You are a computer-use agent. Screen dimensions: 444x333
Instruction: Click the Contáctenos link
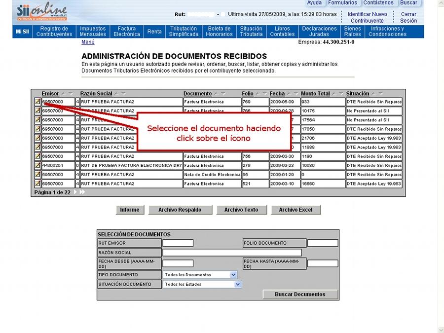click(378, 2)
